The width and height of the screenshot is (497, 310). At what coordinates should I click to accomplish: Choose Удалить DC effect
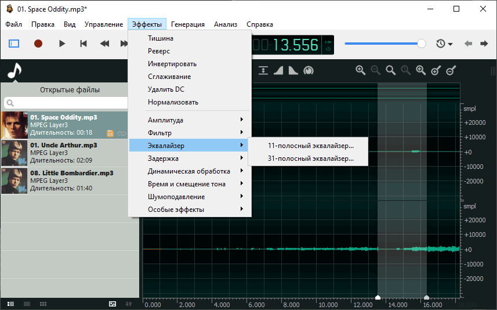point(190,89)
